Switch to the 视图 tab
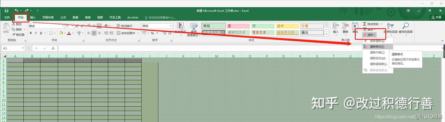Screen dimensions: 445x122 (x=100, y=18)
